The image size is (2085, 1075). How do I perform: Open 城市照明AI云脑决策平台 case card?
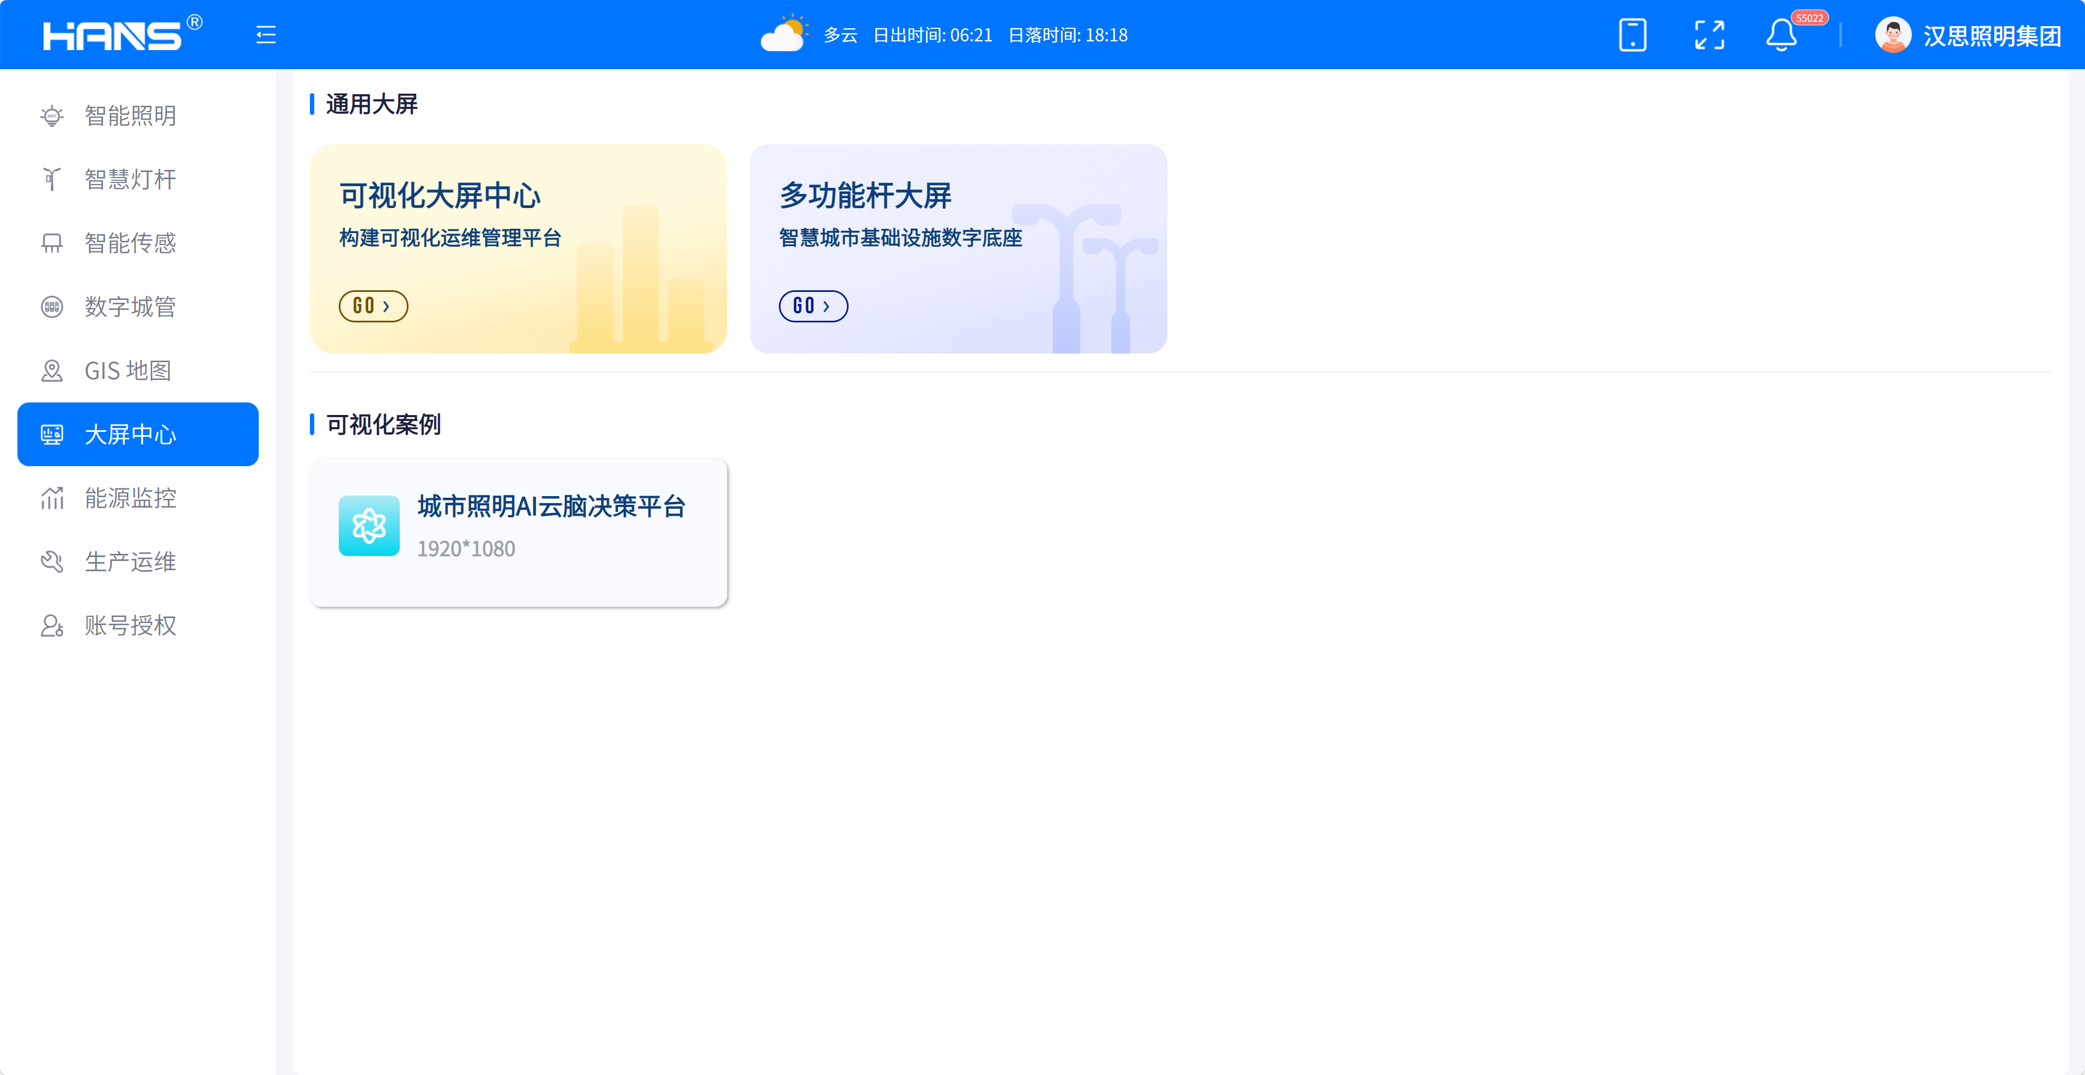tap(518, 531)
